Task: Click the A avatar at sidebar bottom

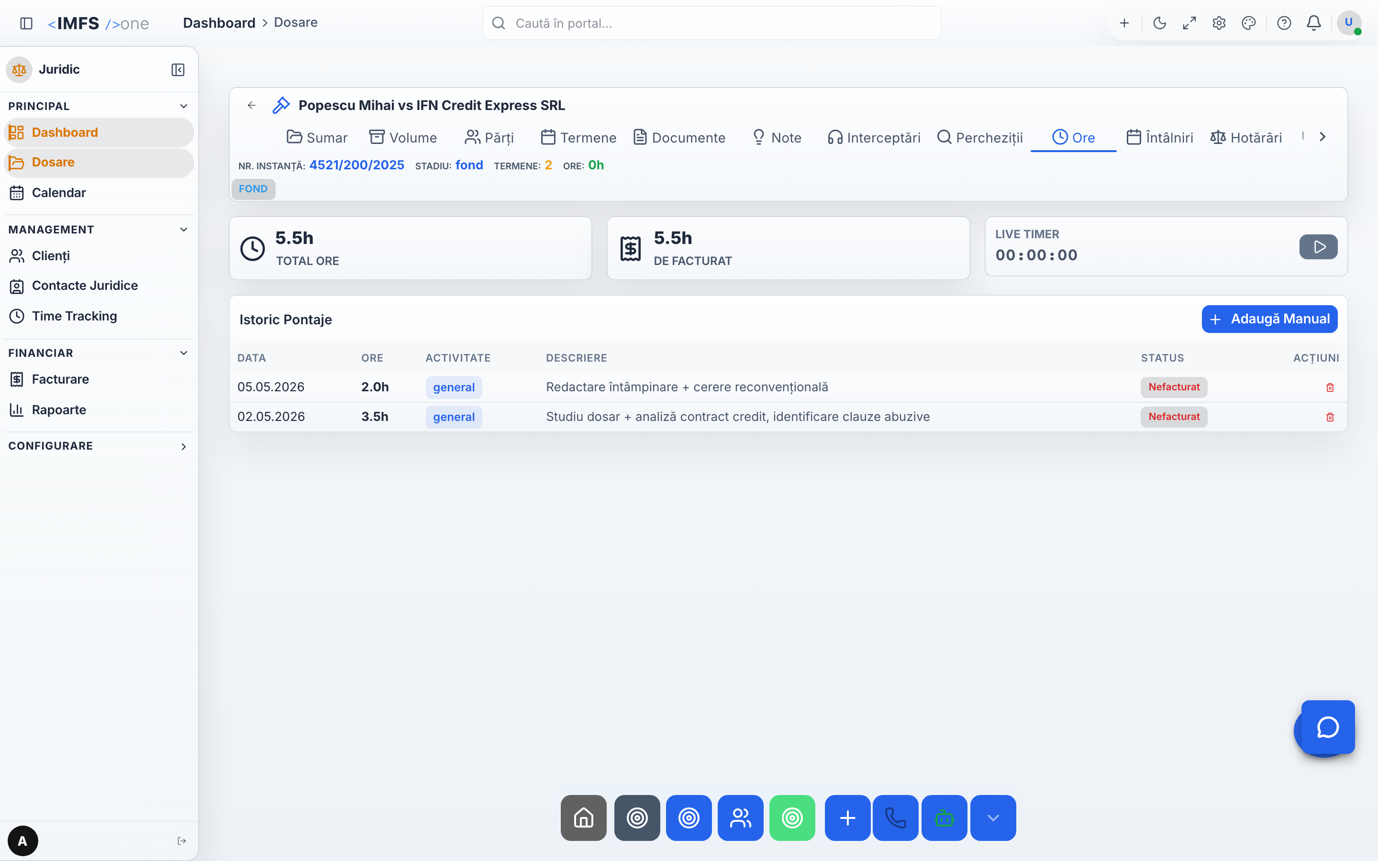Action: click(23, 841)
